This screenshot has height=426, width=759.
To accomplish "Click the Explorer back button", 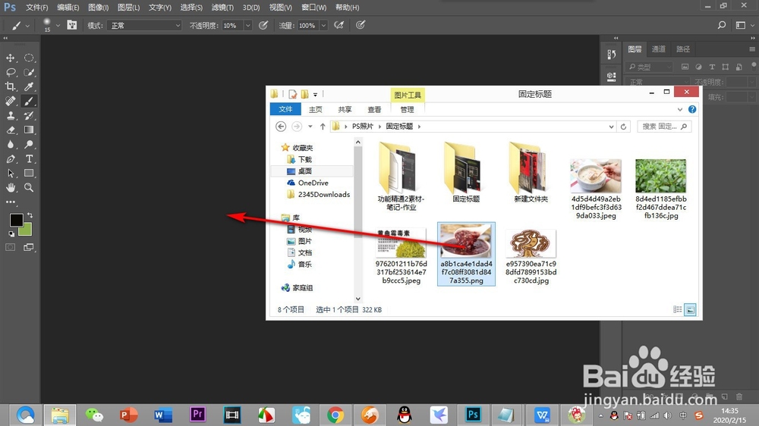I will coord(281,127).
